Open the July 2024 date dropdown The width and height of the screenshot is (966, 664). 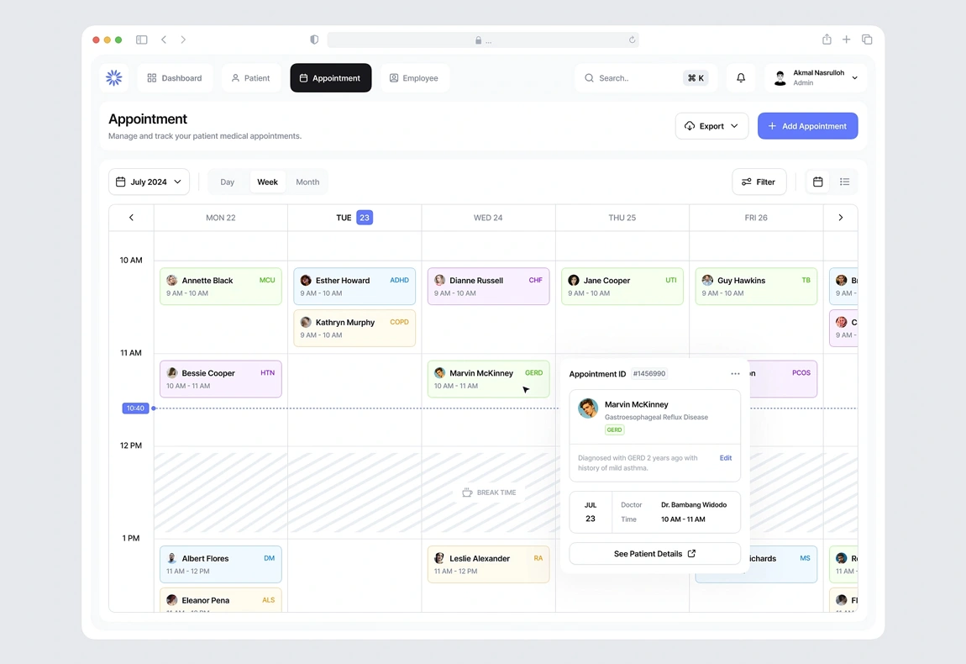point(149,182)
